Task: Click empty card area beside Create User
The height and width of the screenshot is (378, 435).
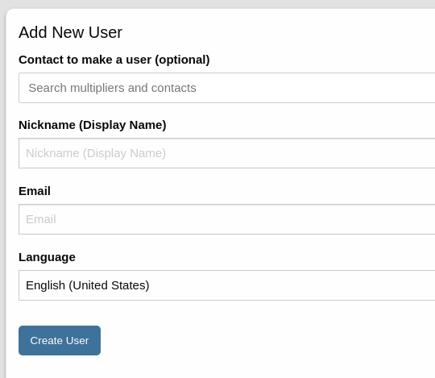Action: [250, 341]
